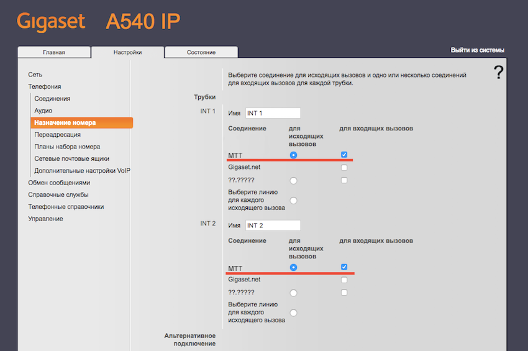Open Сеть section in sidebar
The image size is (528, 351).
35,75
